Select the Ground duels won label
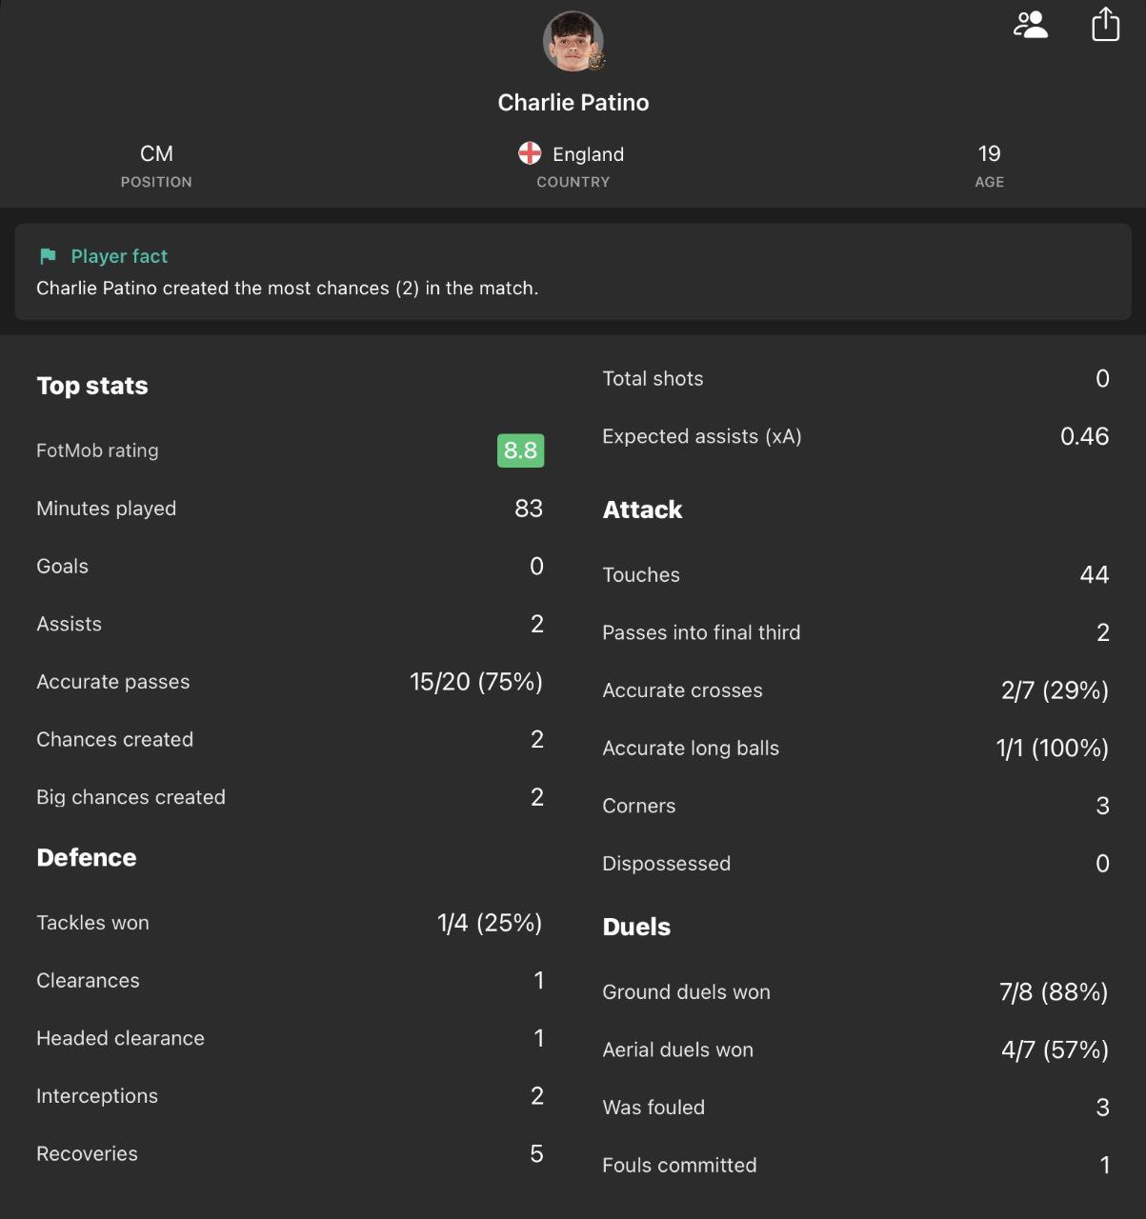 click(x=686, y=992)
